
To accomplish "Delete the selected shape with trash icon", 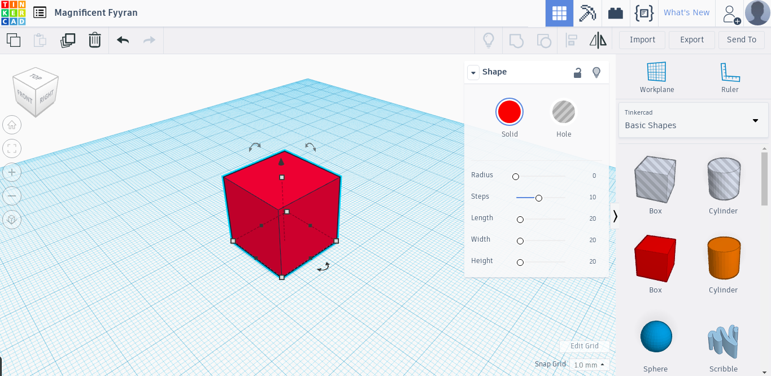I will point(95,40).
